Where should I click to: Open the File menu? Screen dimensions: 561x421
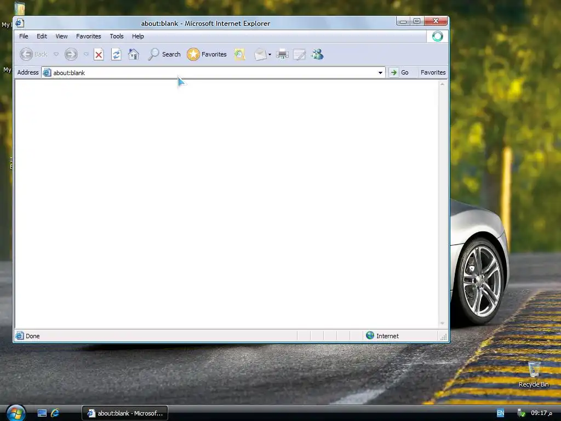24,36
